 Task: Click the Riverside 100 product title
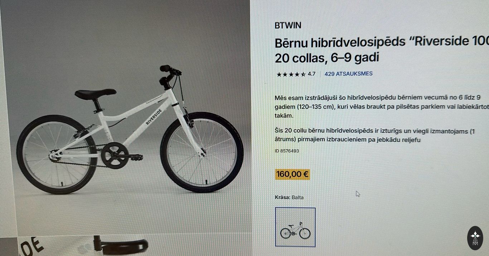[382, 49]
